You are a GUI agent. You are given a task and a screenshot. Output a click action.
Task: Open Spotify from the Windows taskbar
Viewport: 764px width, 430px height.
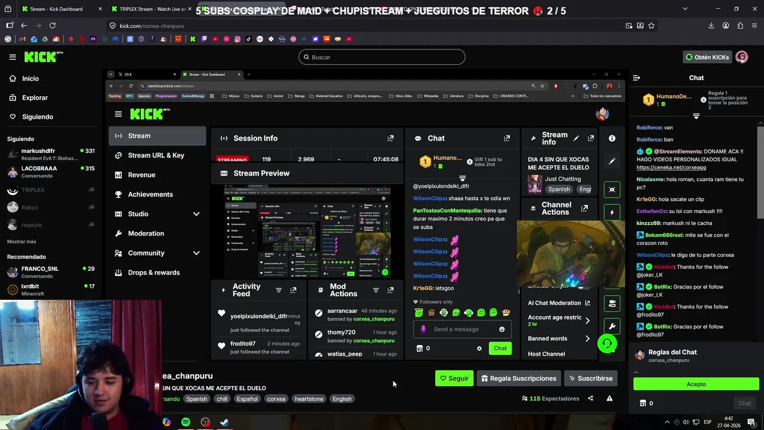(x=186, y=422)
